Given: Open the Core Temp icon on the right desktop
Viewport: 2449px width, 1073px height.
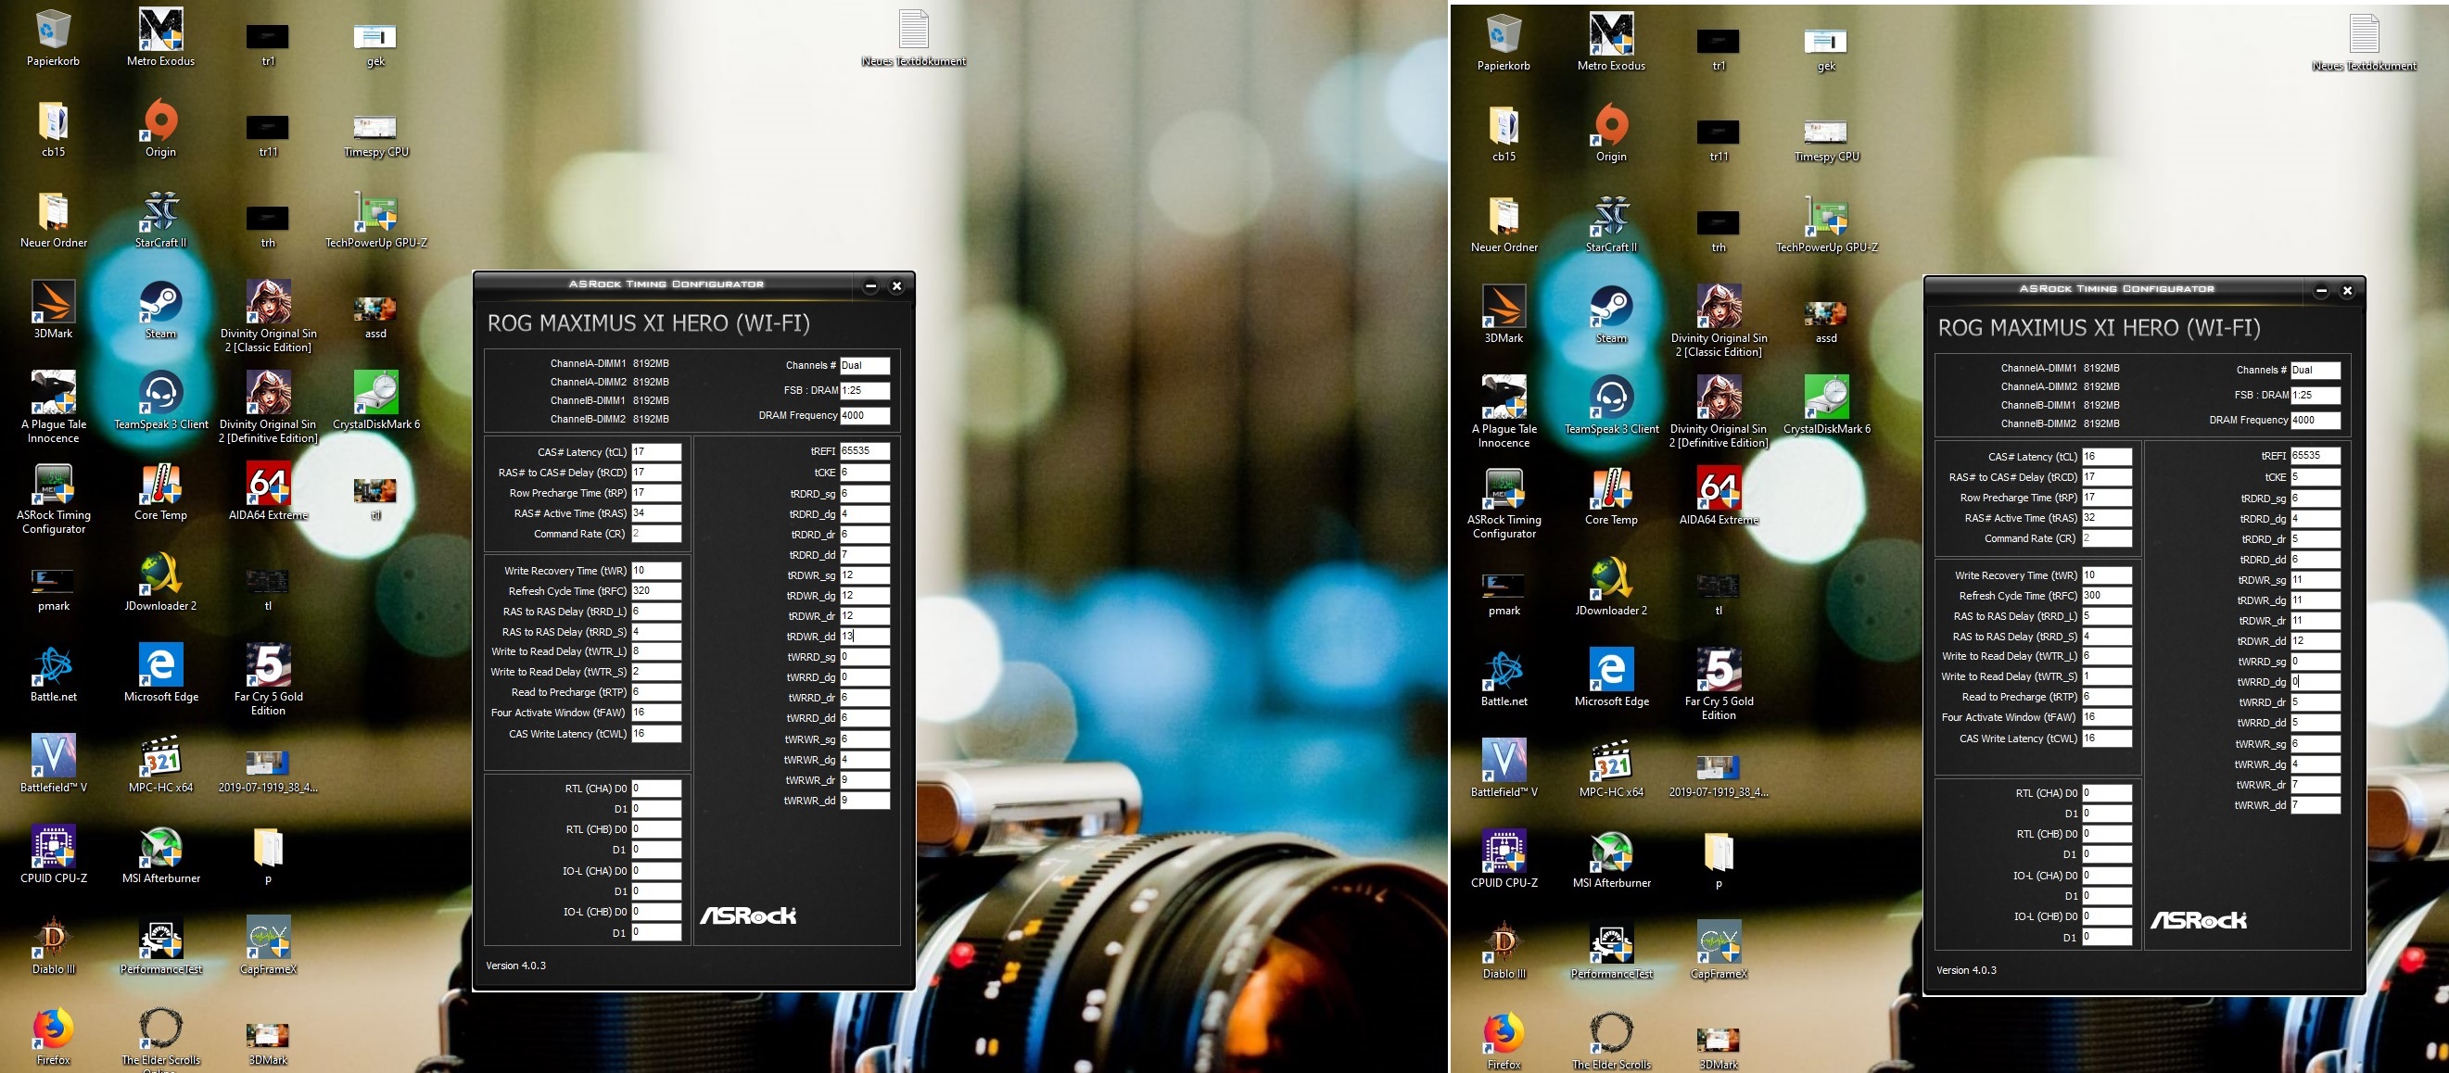Looking at the screenshot, I should point(1610,489).
